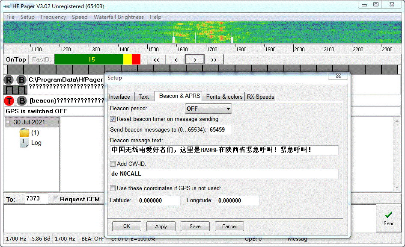Click the R receive indicator icon
This screenshot has height=247, width=405.
point(9,80)
